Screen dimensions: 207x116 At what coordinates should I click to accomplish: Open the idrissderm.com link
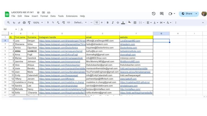pos(127,44)
